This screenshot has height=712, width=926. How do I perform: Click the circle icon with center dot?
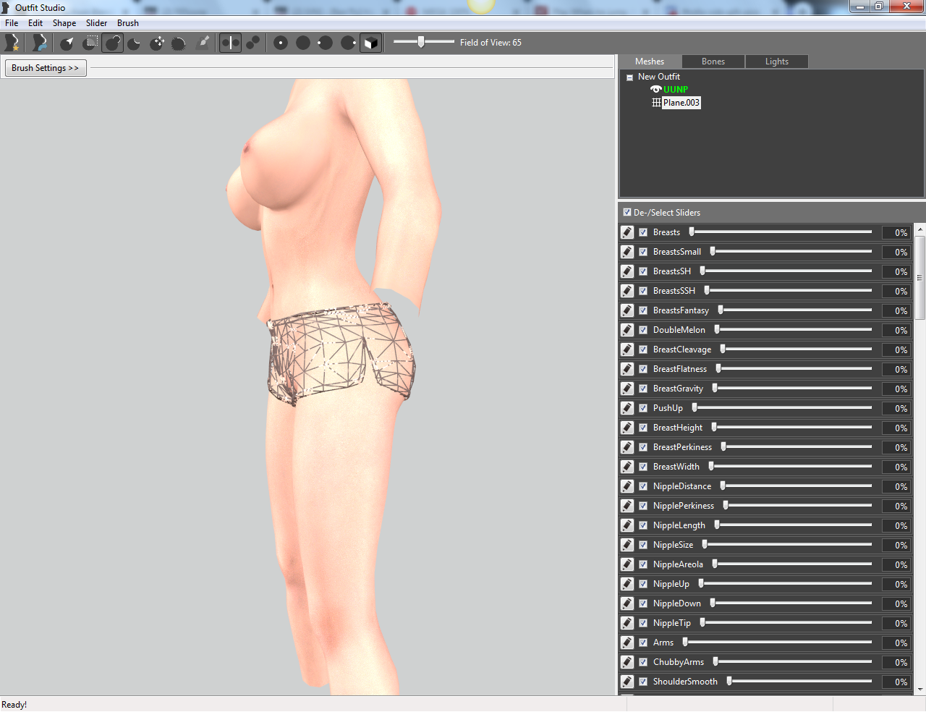pyautogui.click(x=281, y=43)
